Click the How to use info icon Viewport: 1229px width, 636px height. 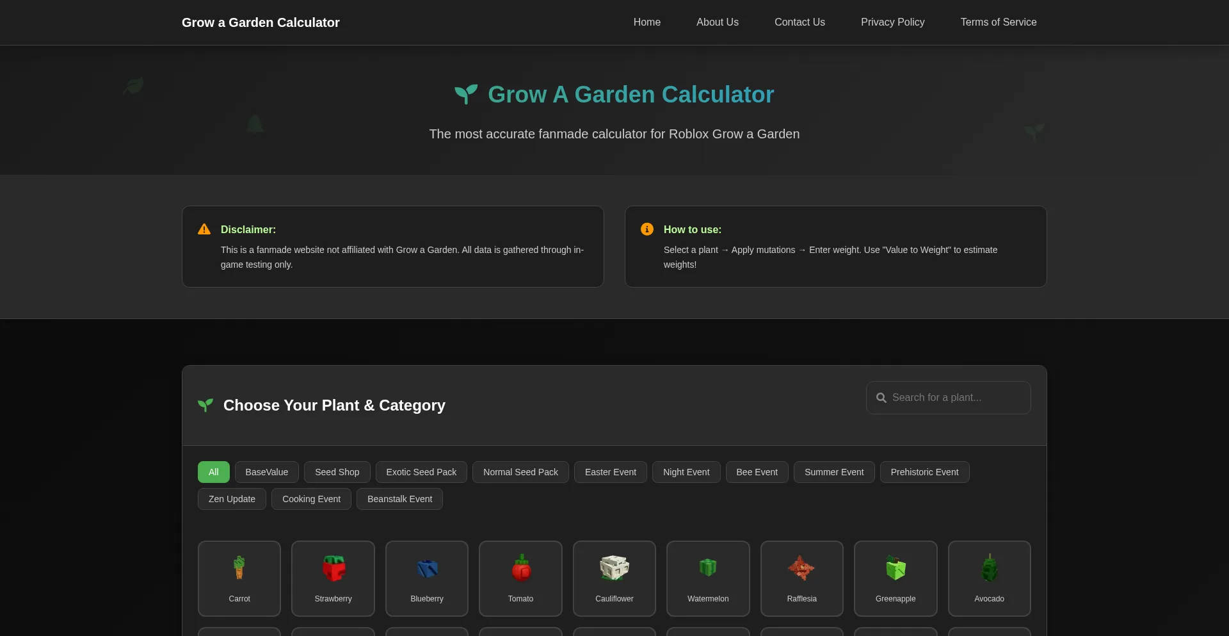pos(647,229)
